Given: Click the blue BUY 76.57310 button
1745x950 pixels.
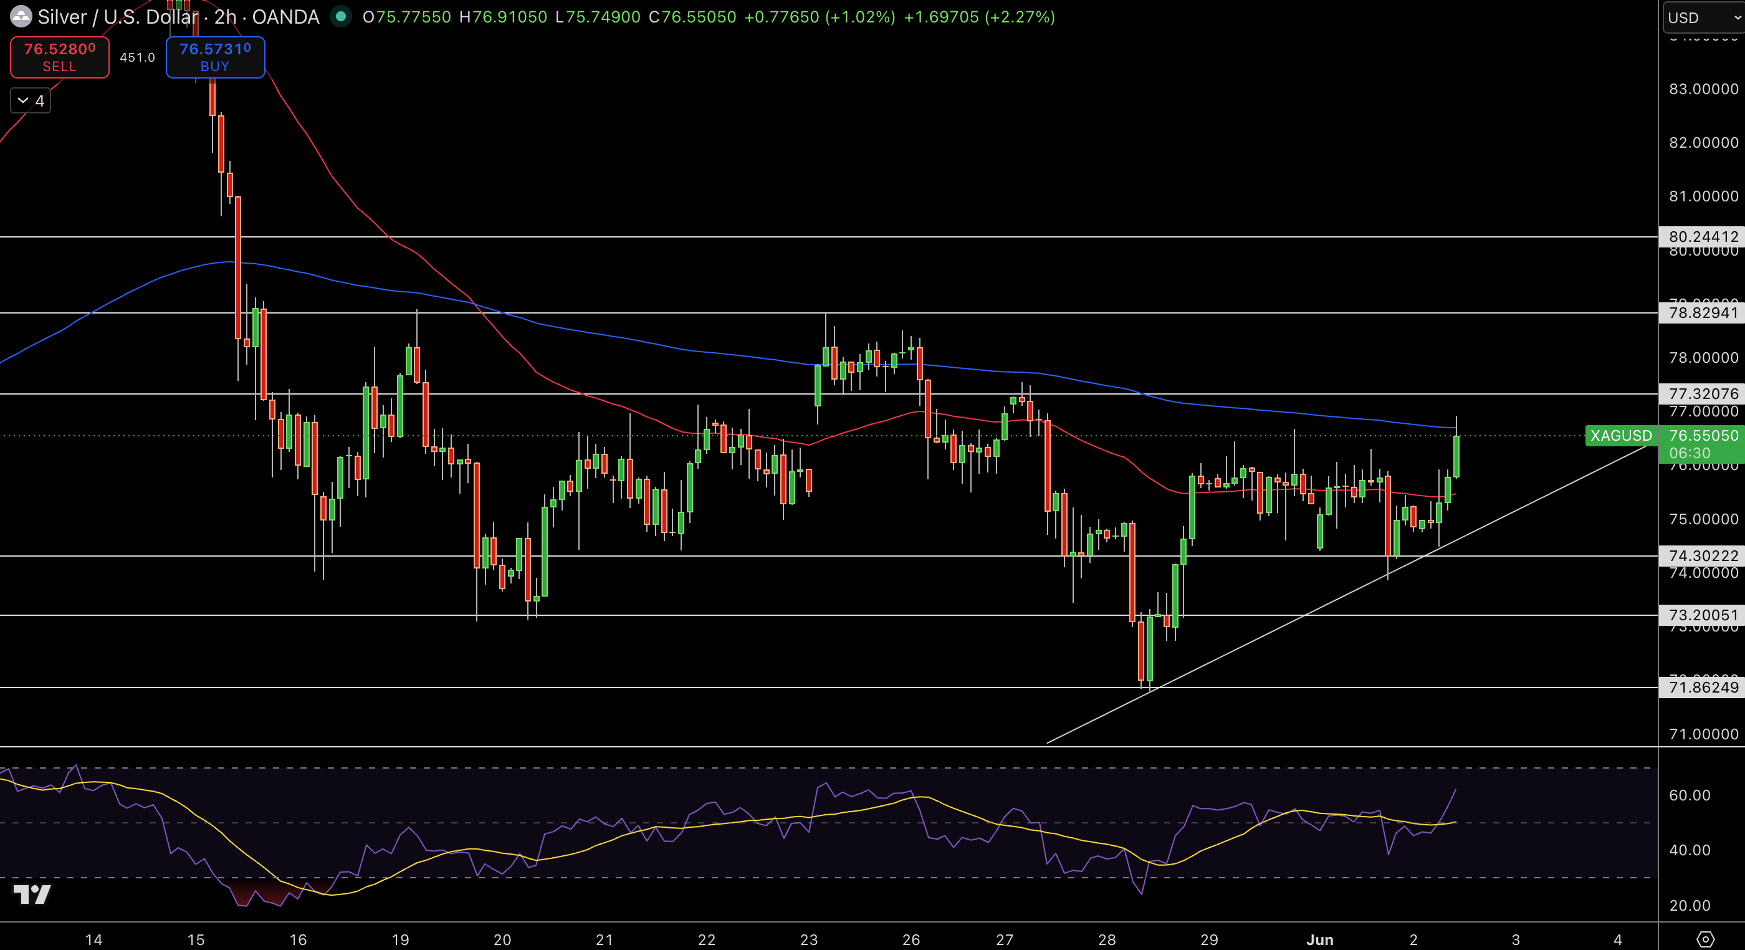Looking at the screenshot, I should point(216,57).
